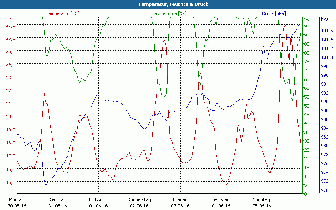336x210 pixels.
Task: Select the red Temperatur [°C] legend label
Action: (63, 13)
